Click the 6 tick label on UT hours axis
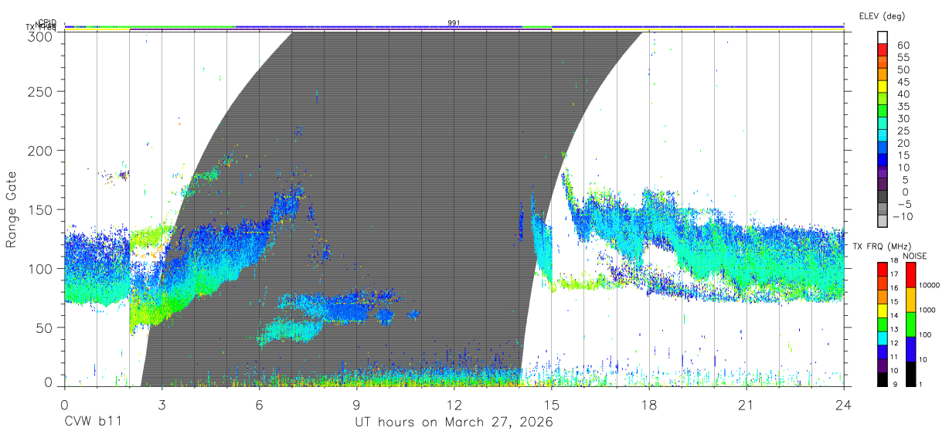The height and width of the screenshot is (438, 949). (x=259, y=404)
